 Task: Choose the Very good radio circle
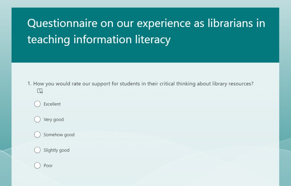point(37,119)
